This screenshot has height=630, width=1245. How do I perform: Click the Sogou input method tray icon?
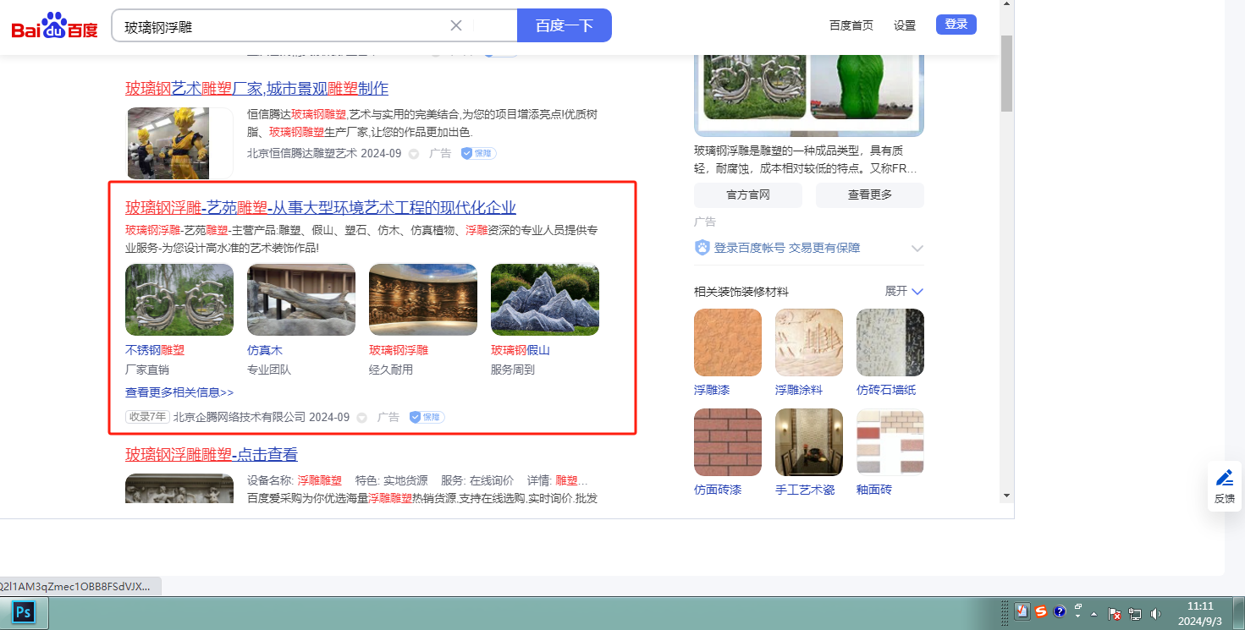click(1041, 612)
